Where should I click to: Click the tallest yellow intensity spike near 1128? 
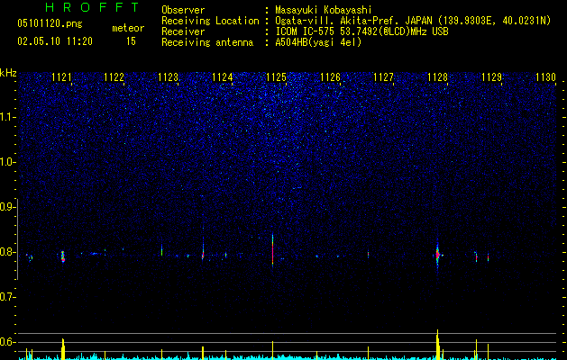(x=437, y=344)
